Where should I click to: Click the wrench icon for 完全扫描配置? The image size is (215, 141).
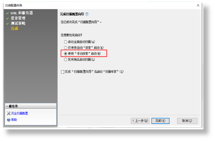coord(8,113)
